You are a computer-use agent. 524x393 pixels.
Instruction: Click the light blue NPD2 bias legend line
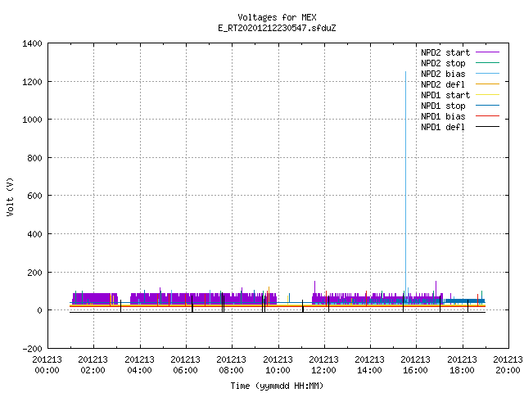pyautogui.click(x=488, y=74)
